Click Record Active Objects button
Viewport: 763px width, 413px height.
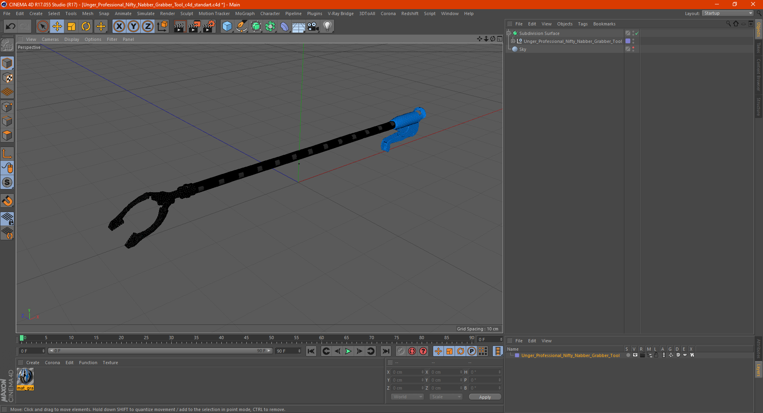click(x=401, y=351)
